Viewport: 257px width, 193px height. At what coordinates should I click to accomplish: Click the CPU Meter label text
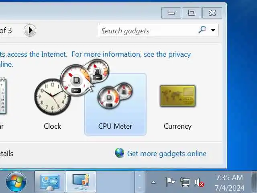(115, 126)
